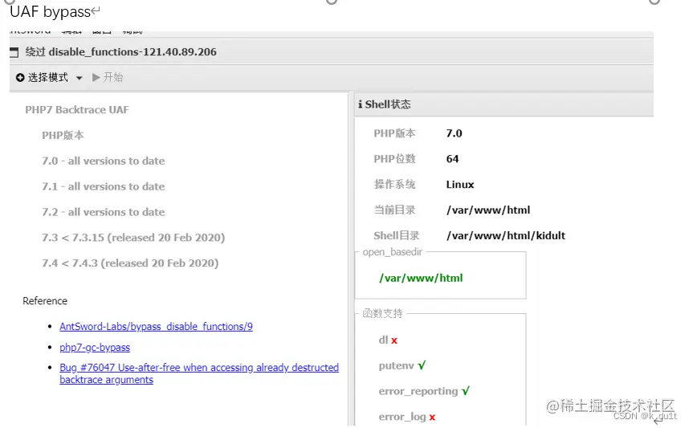Click 当前目录 value /var/www/html

click(x=488, y=210)
